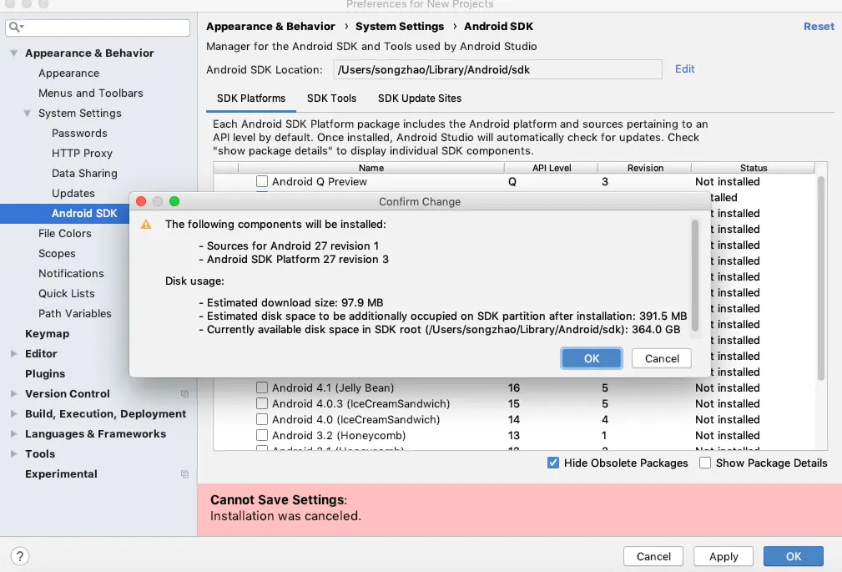Viewport: 842px width, 572px height.
Task: Click the Revision column header
Action: 645,168
